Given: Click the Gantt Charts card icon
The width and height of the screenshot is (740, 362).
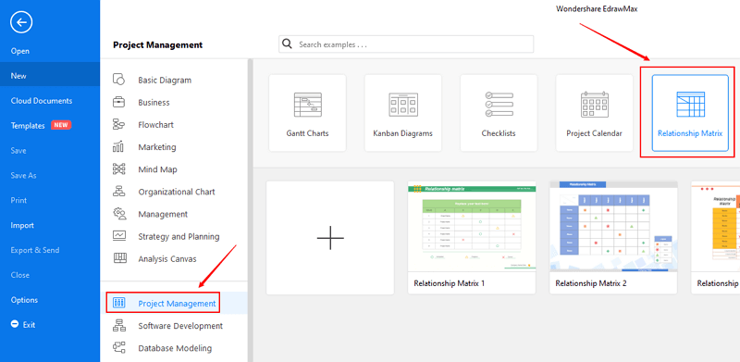Looking at the screenshot, I should pos(307,105).
